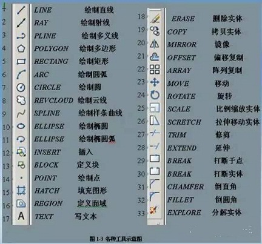
Task: Select the Revision Cloud tool icon
Action: [x=21, y=101]
